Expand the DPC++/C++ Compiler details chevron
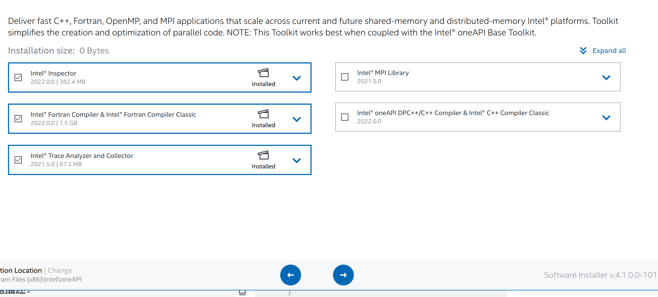Image resolution: width=658 pixels, height=297 pixels. pyautogui.click(x=606, y=118)
